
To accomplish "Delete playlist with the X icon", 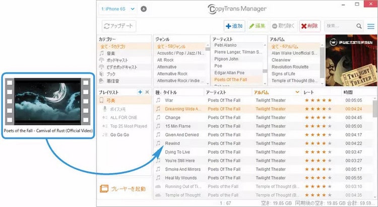I will tap(147, 92).
